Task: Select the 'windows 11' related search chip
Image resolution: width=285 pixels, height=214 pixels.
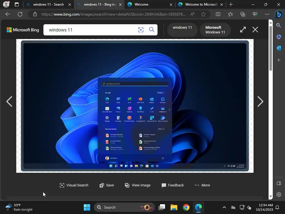Action: [182, 30]
